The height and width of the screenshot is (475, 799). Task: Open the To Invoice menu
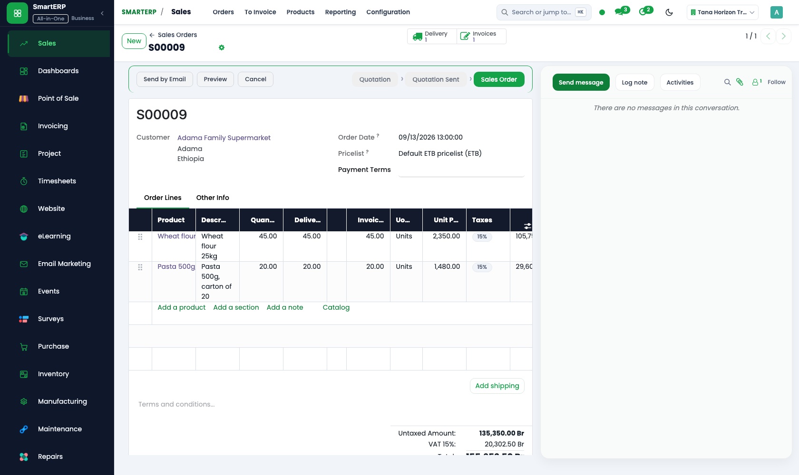pos(260,12)
